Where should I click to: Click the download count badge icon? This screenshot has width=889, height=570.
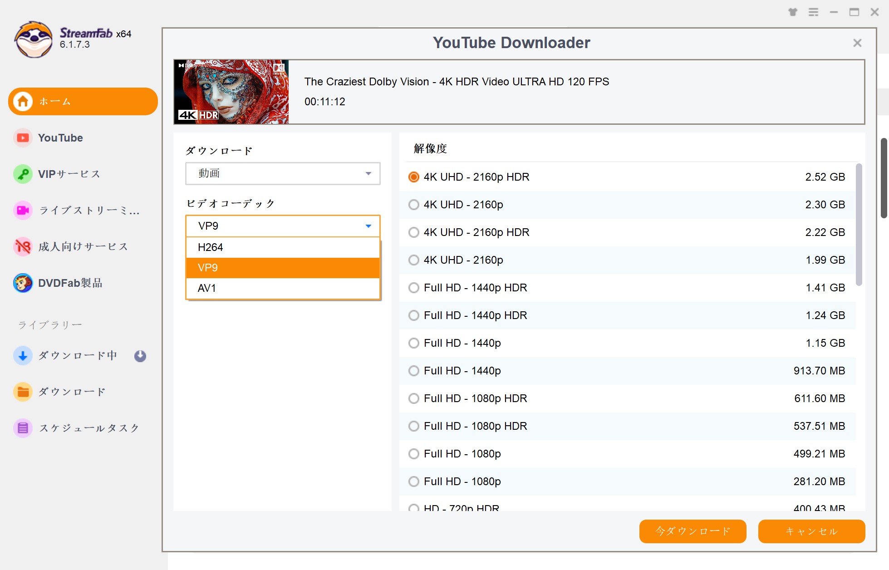coord(140,356)
